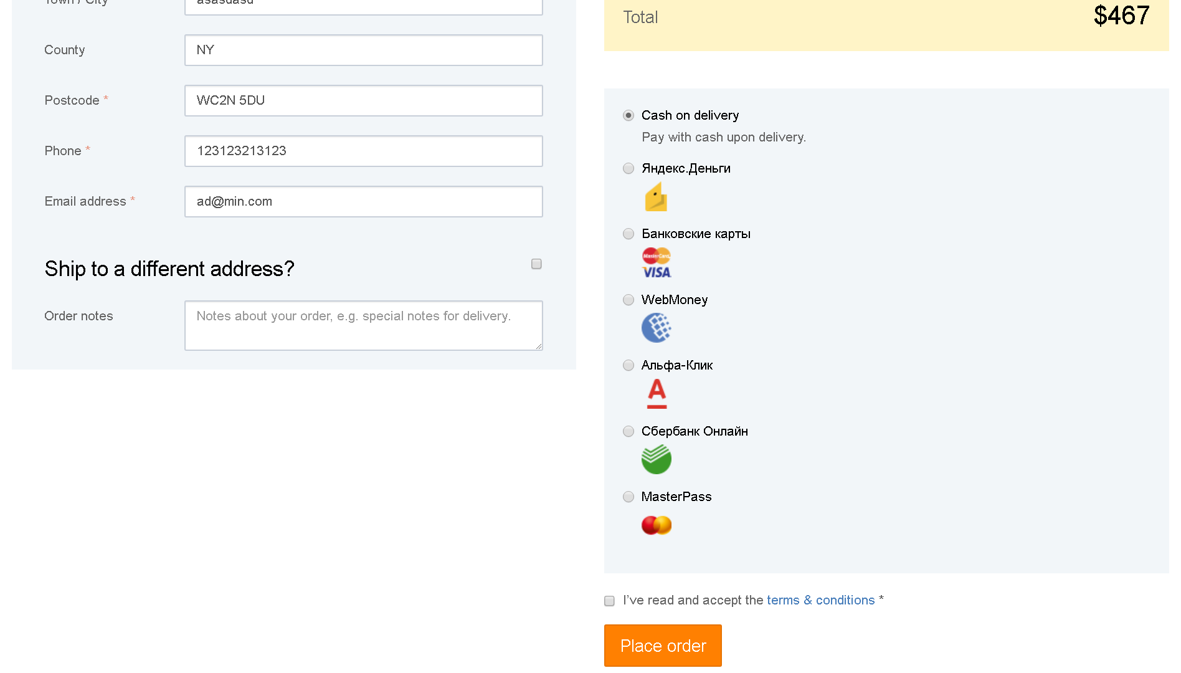Click the Yandex Money wallet icon

click(x=656, y=197)
